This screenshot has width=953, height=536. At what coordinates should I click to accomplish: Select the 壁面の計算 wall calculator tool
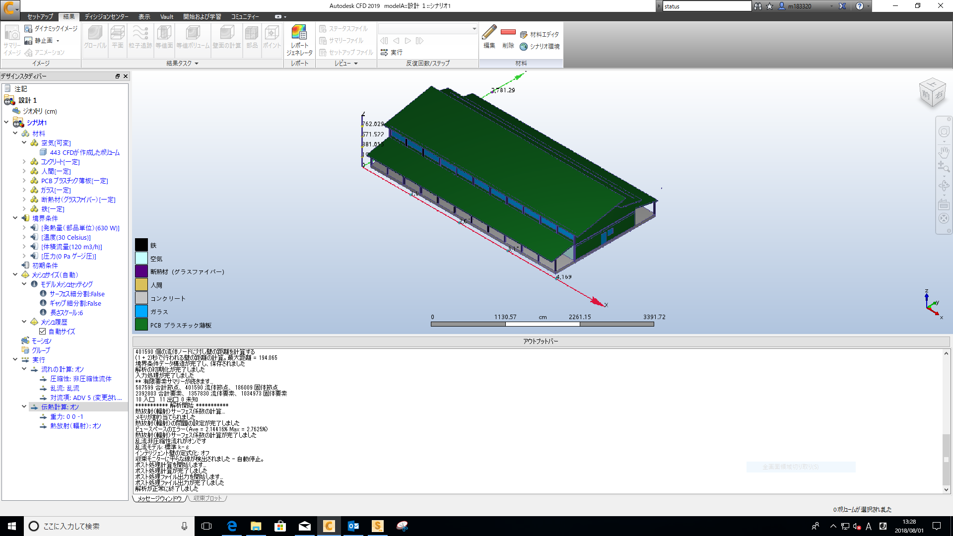(227, 37)
